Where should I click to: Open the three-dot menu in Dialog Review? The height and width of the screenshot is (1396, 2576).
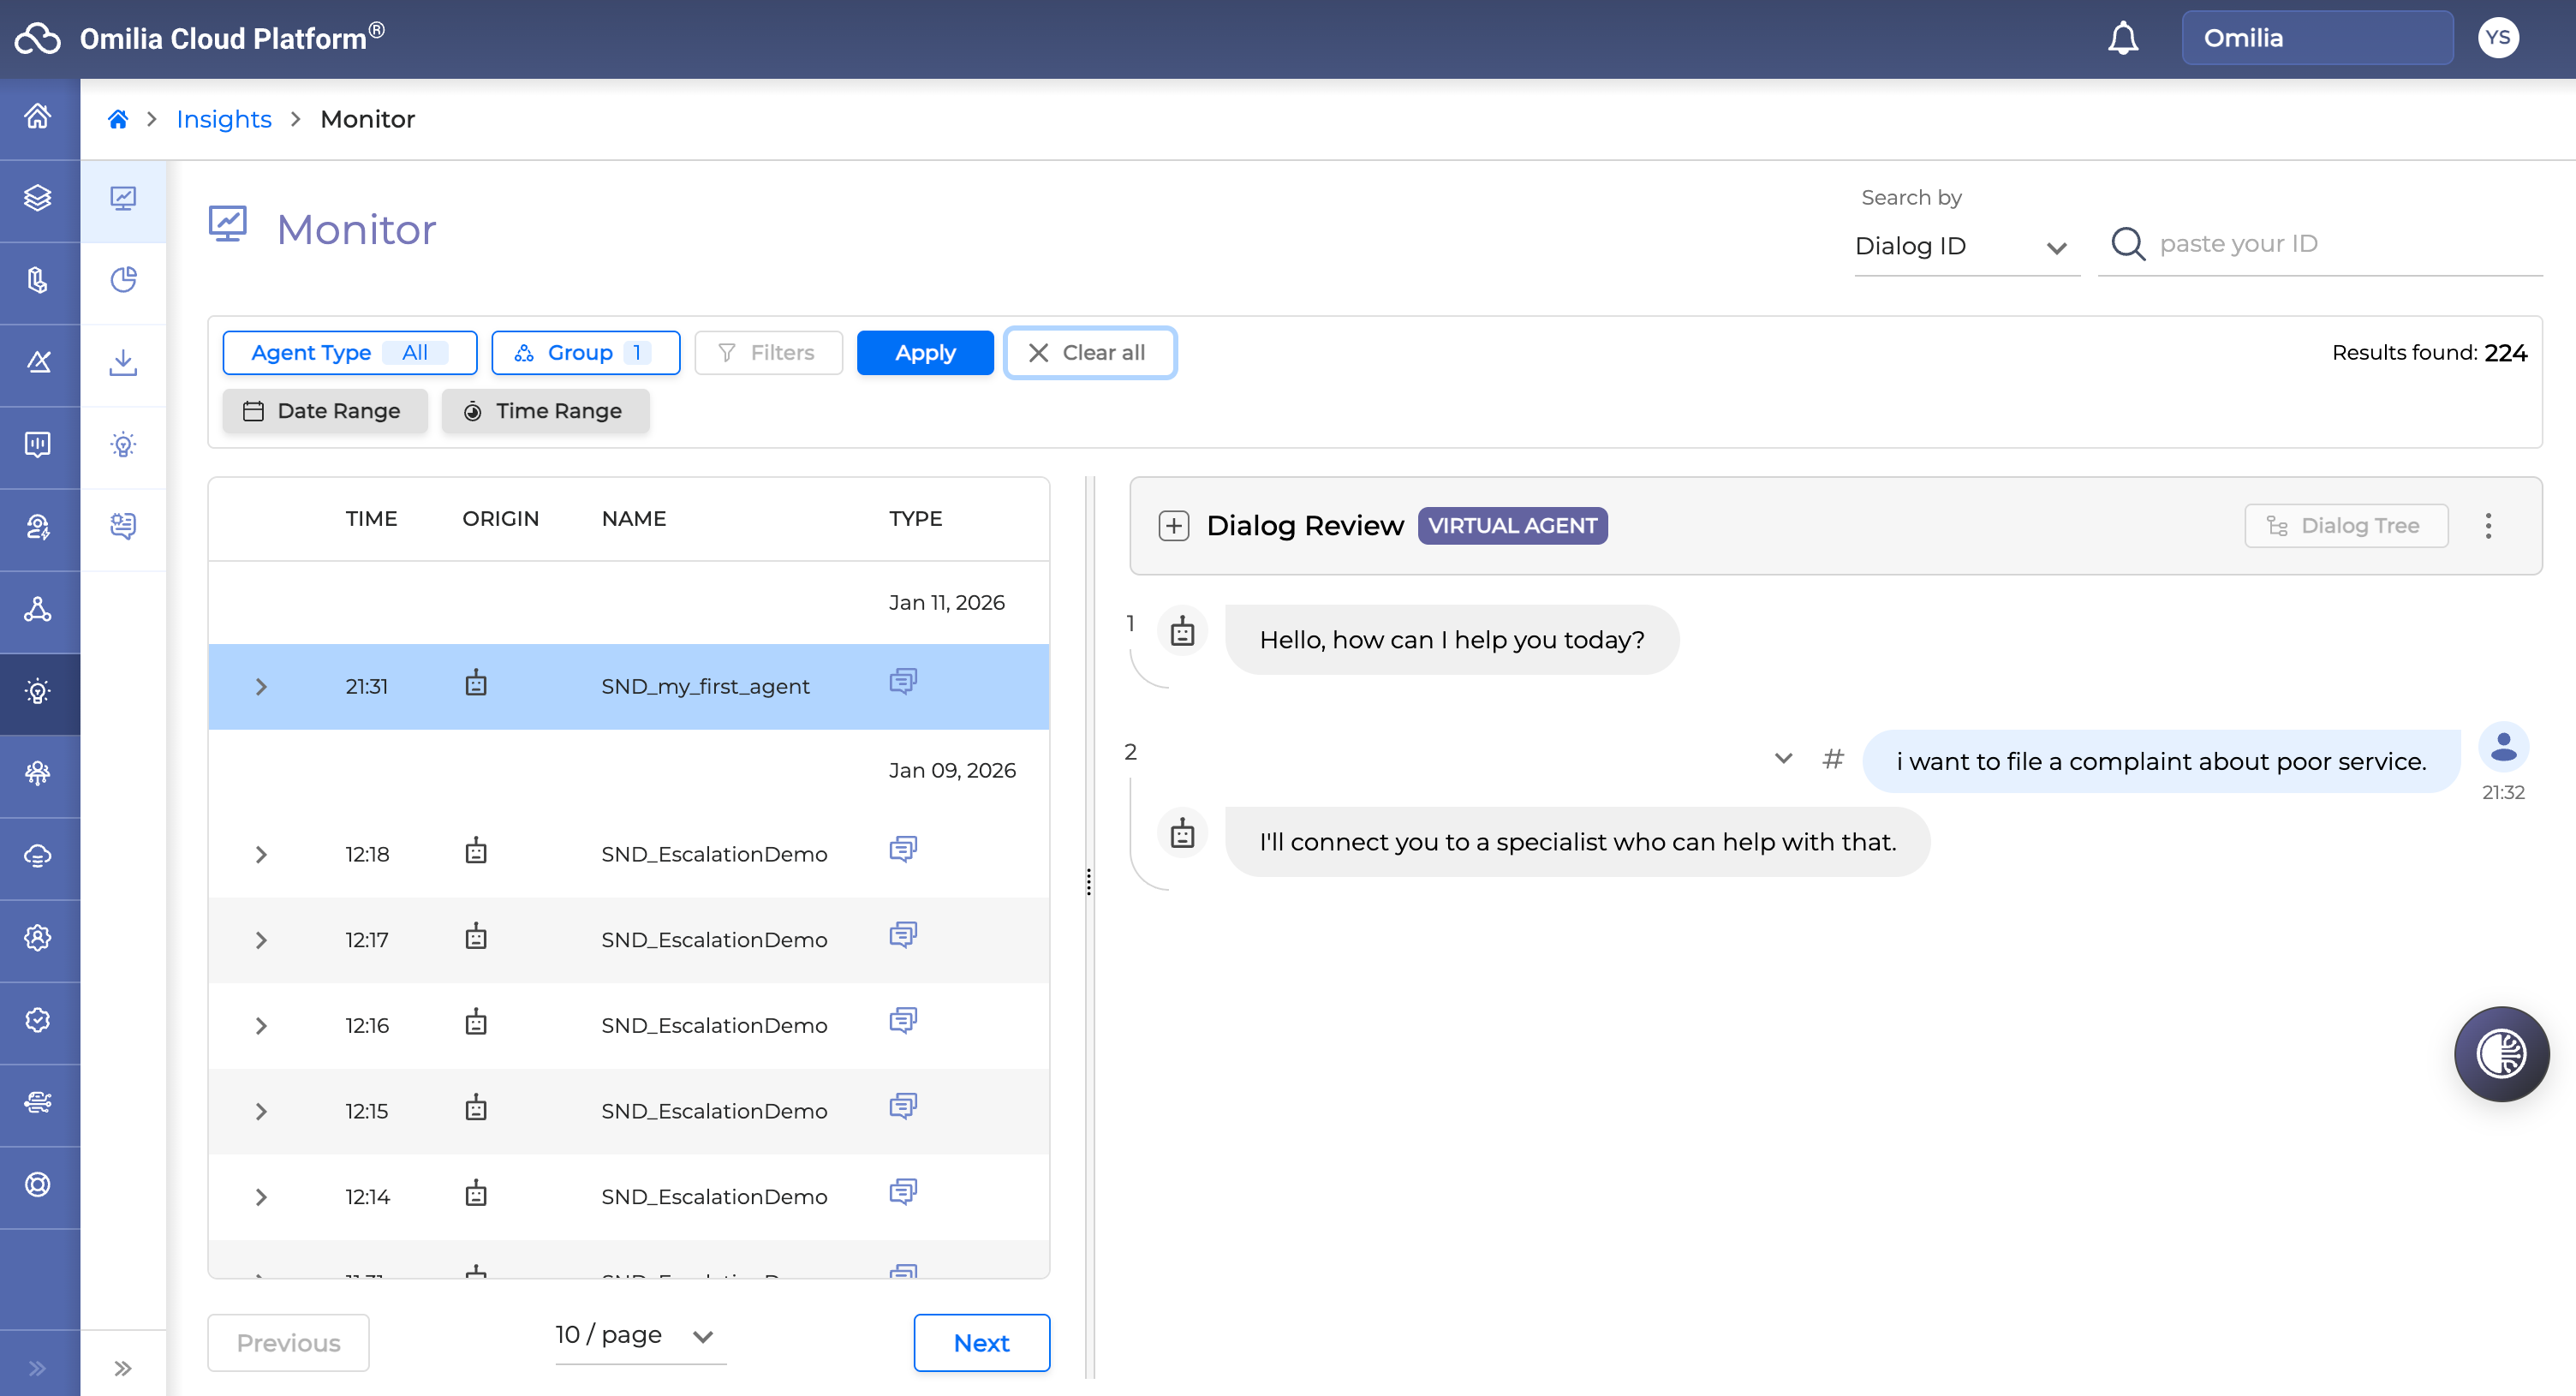tap(2488, 526)
